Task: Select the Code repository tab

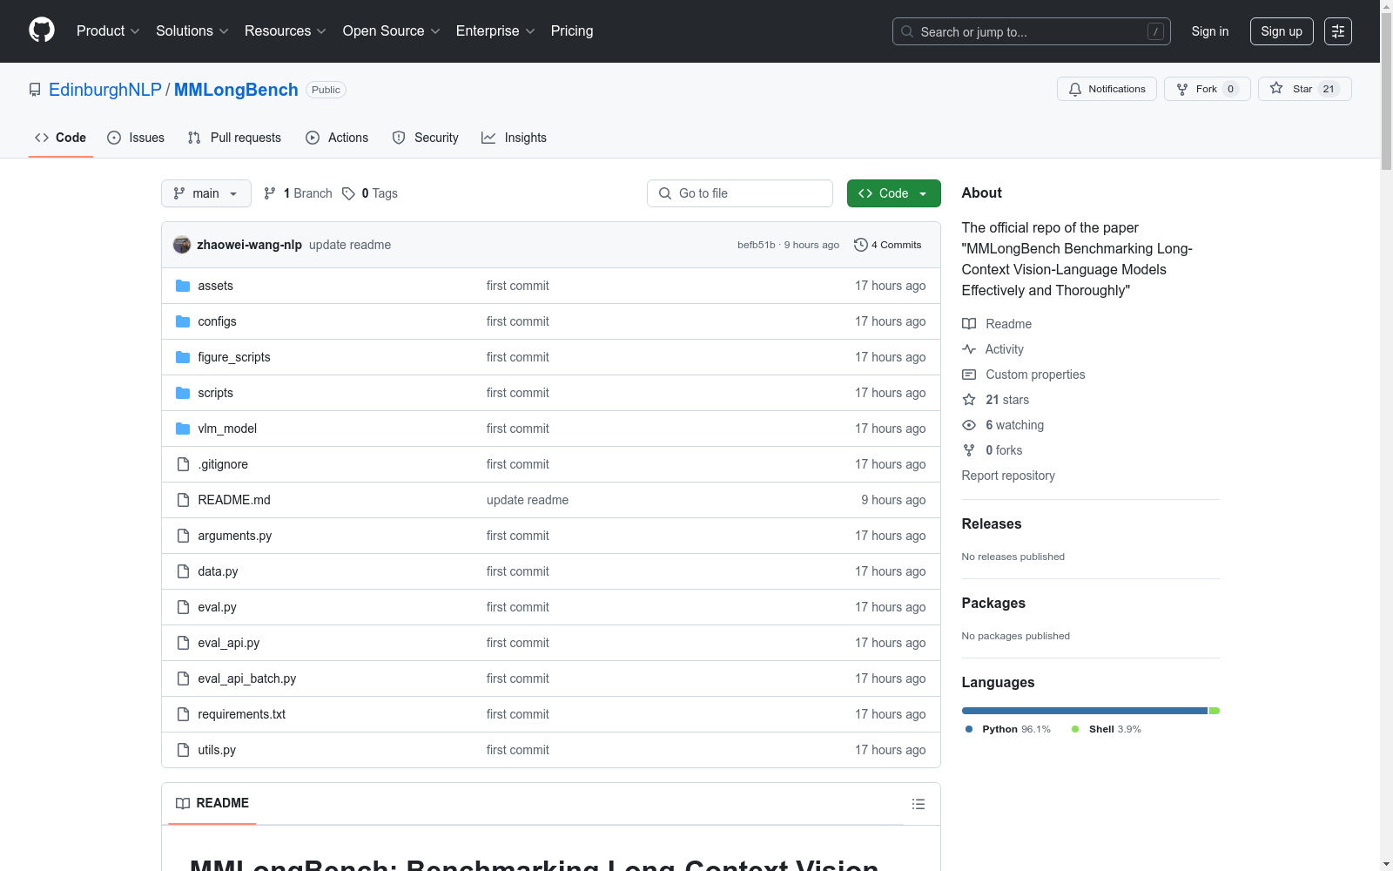Action: (61, 138)
